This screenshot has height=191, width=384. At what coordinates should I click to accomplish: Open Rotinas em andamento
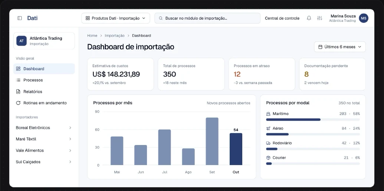(44, 103)
